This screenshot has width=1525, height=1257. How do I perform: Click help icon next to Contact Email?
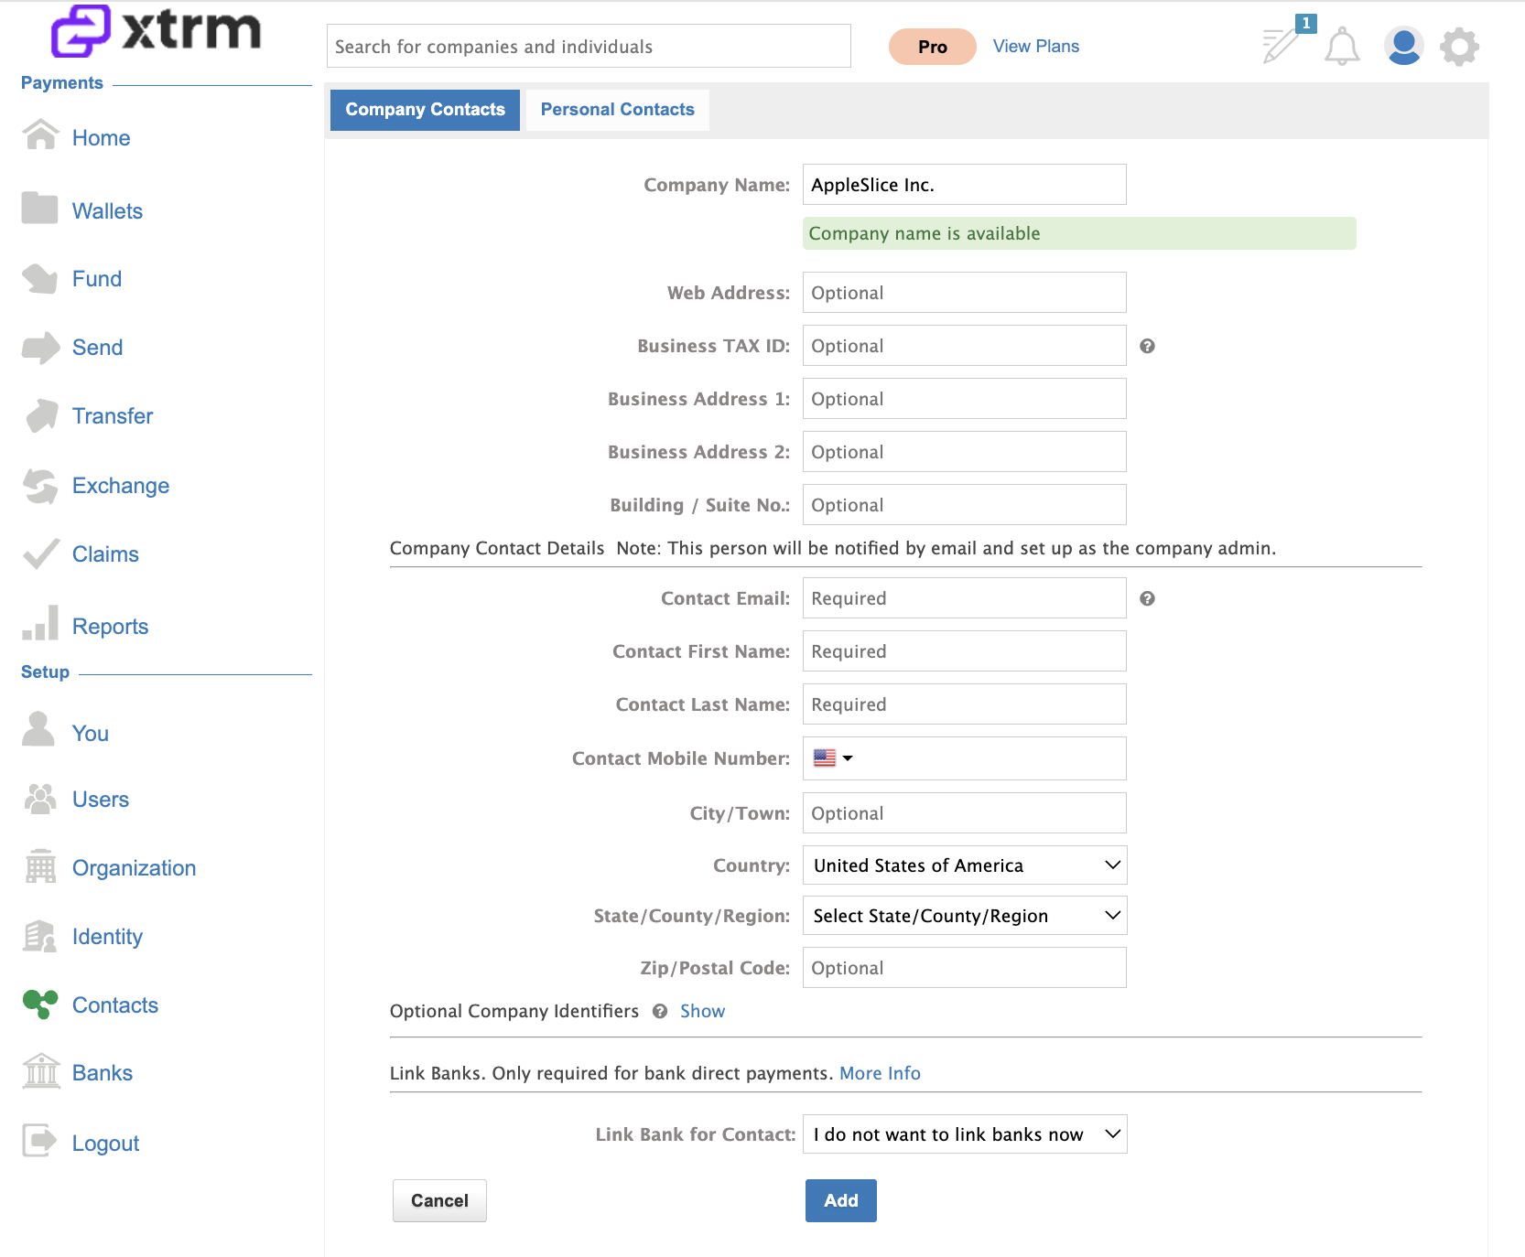(x=1147, y=598)
